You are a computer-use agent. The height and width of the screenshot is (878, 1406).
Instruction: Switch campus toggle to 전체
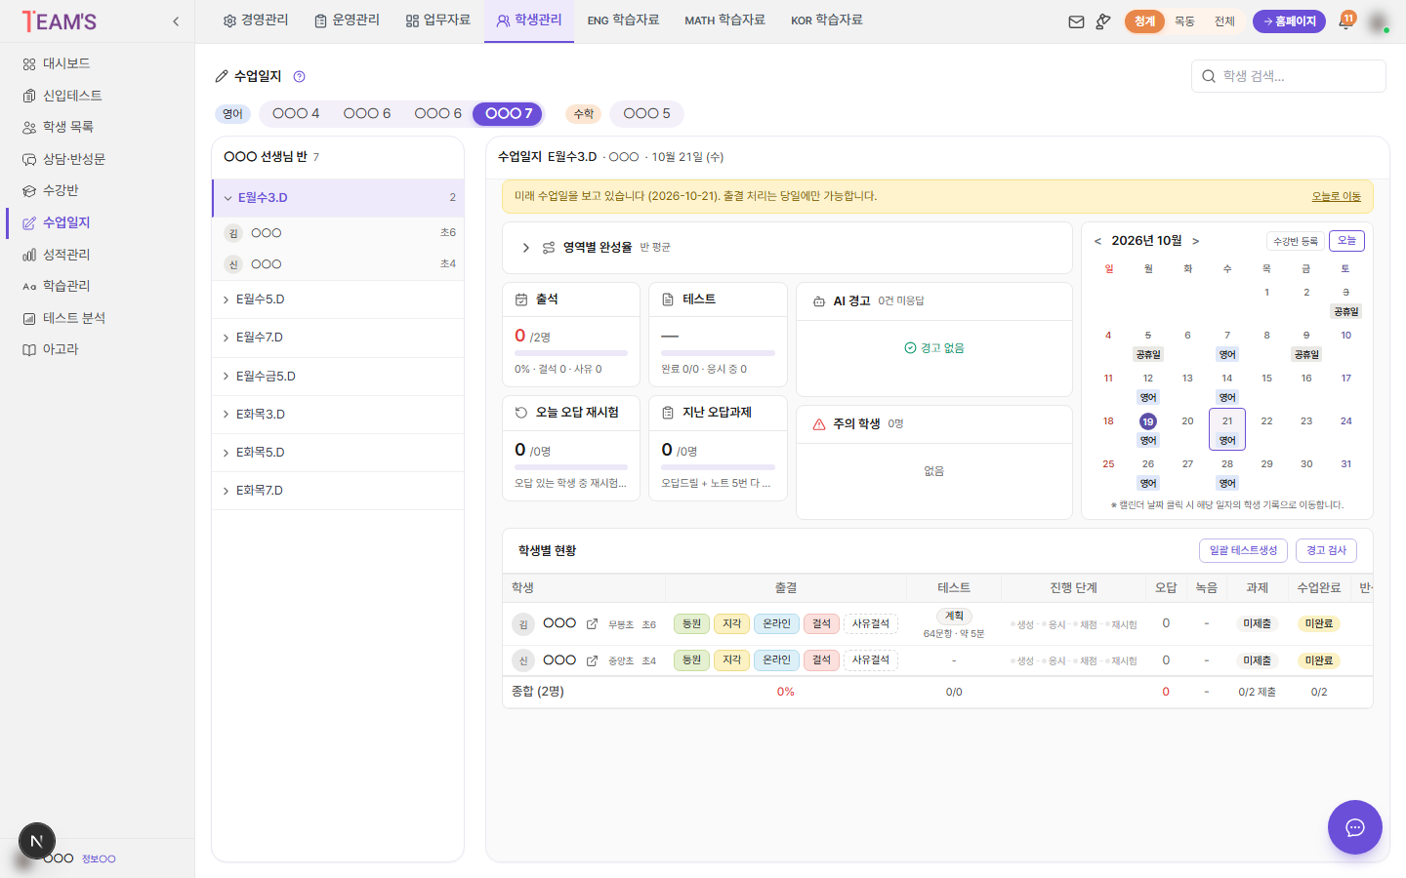click(x=1224, y=21)
